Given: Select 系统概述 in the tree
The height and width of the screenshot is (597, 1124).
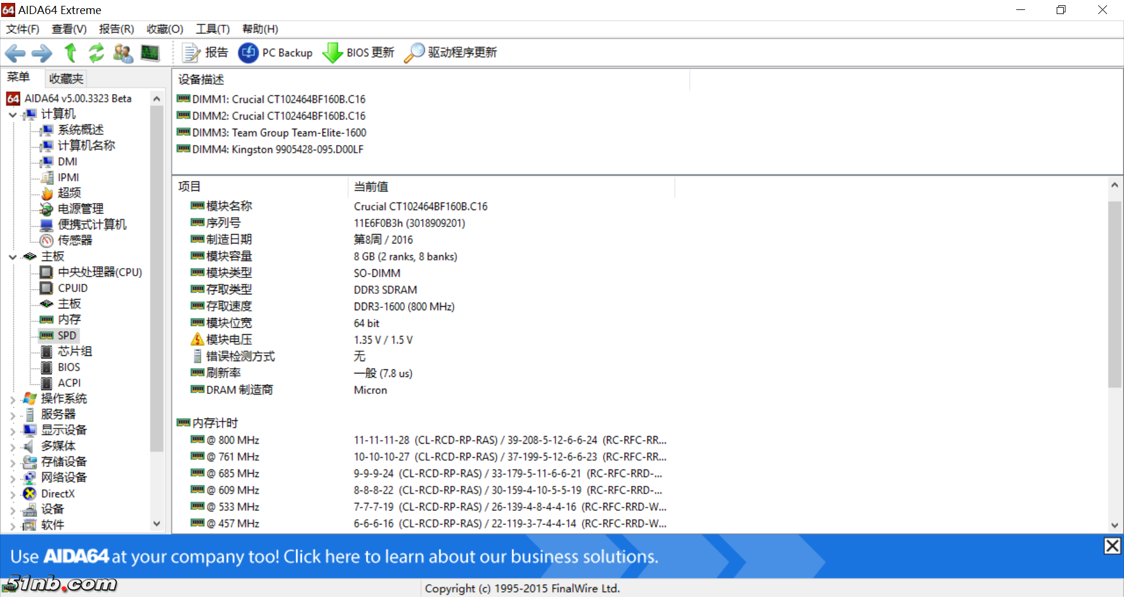Looking at the screenshot, I should click(80, 129).
